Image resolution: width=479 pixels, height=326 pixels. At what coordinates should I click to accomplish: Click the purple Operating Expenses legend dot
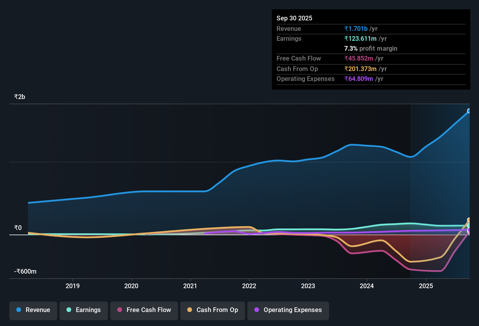(x=256, y=310)
